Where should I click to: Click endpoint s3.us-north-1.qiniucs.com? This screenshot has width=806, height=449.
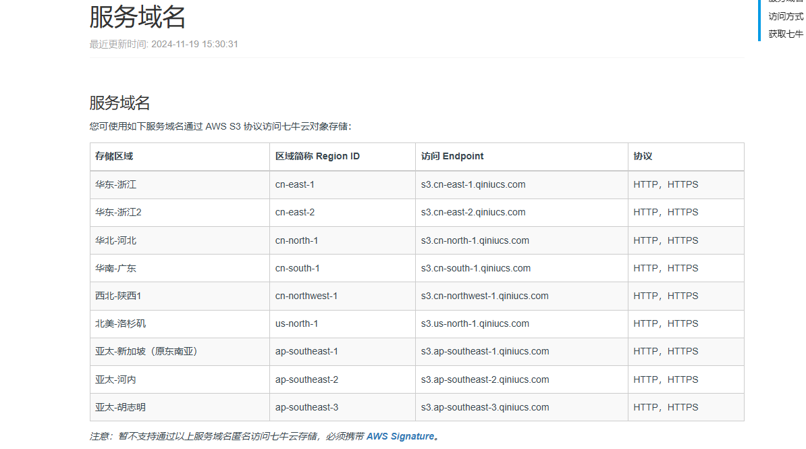coord(475,324)
